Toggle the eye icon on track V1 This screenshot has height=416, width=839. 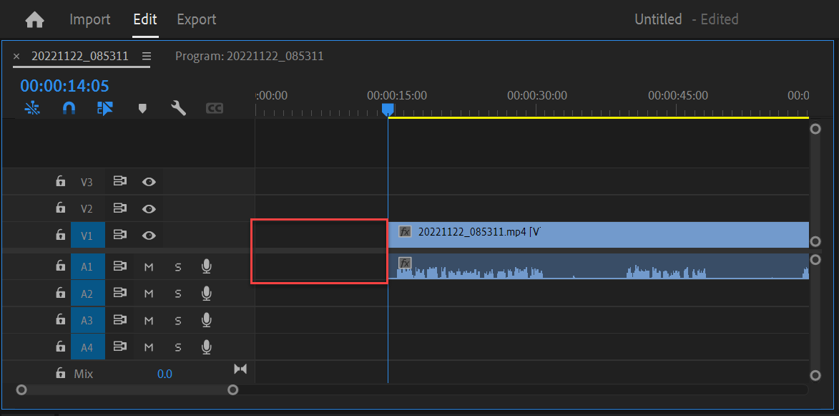click(x=149, y=235)
